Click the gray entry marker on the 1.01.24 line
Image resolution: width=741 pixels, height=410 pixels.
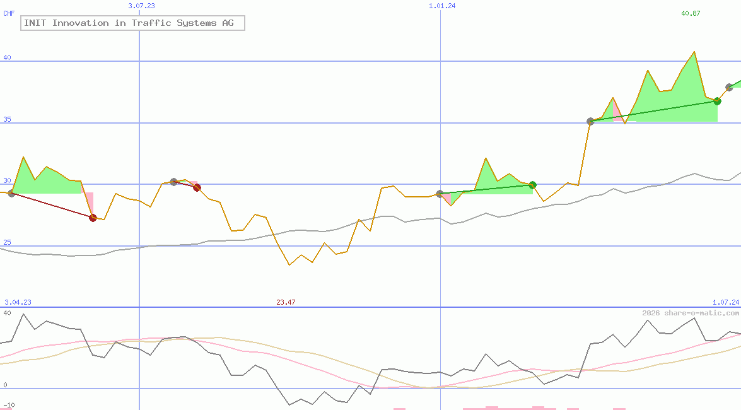(x=440, y=194)
